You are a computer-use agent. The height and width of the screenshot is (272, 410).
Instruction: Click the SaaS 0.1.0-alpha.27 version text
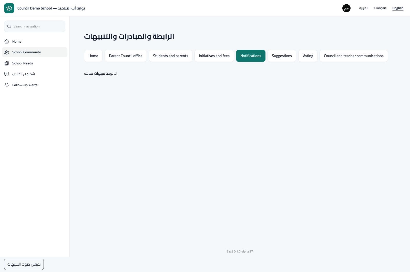click(x=240, y=251)
